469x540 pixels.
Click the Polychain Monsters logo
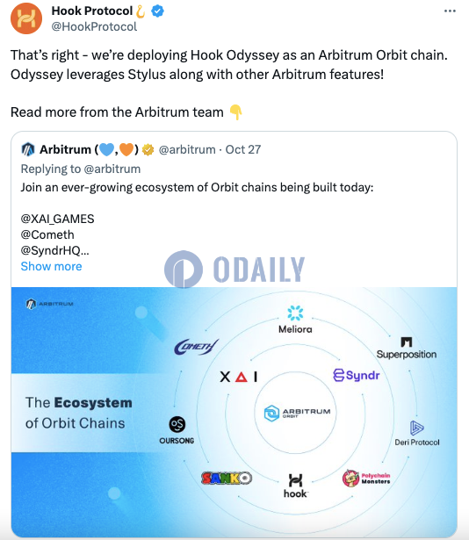tap(366, 479)
